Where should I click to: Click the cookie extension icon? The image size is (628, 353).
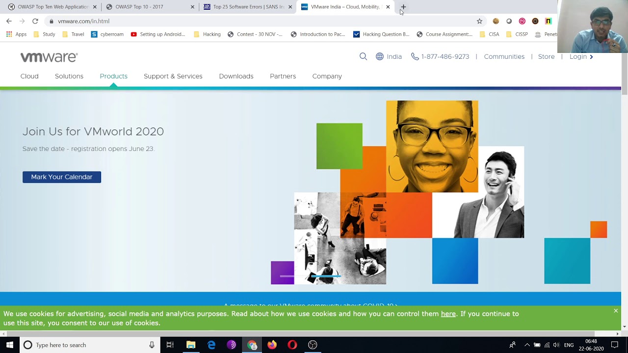(496, 21)
